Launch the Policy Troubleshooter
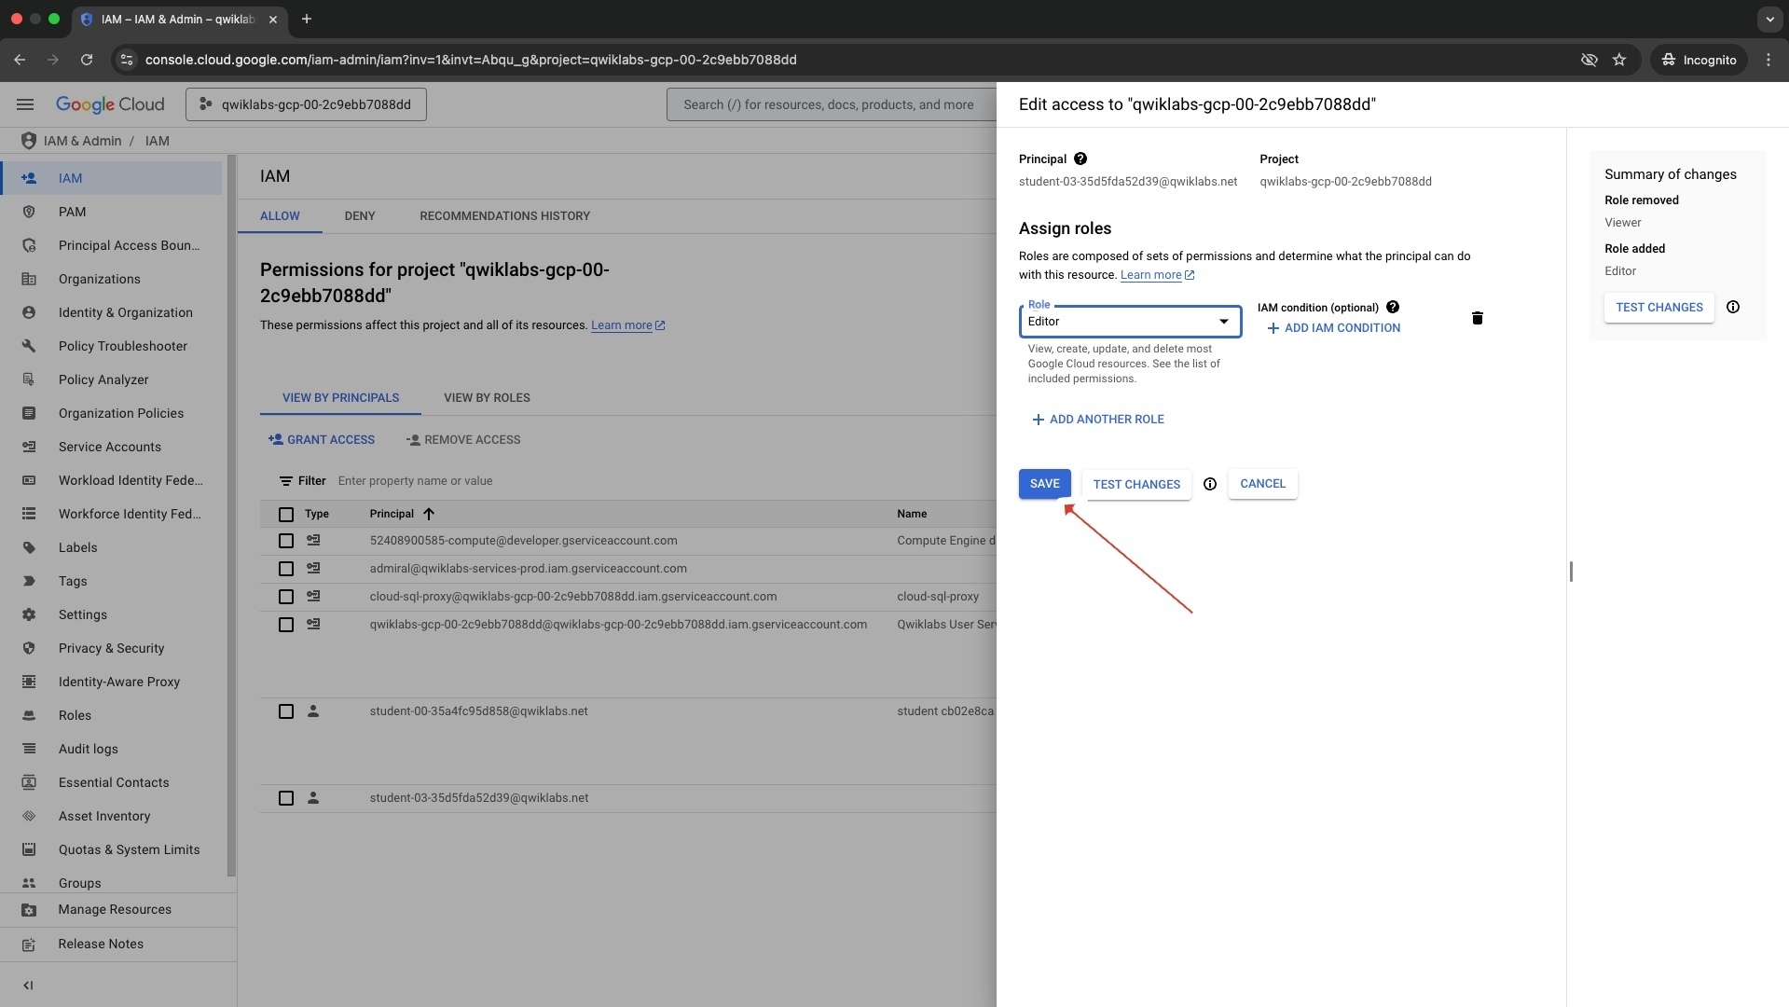The height and width of the screenshot is (1007, 1789). coord(112,346)
